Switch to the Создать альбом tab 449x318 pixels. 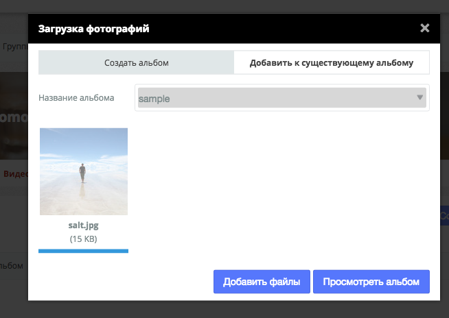(x=137, y=62)
